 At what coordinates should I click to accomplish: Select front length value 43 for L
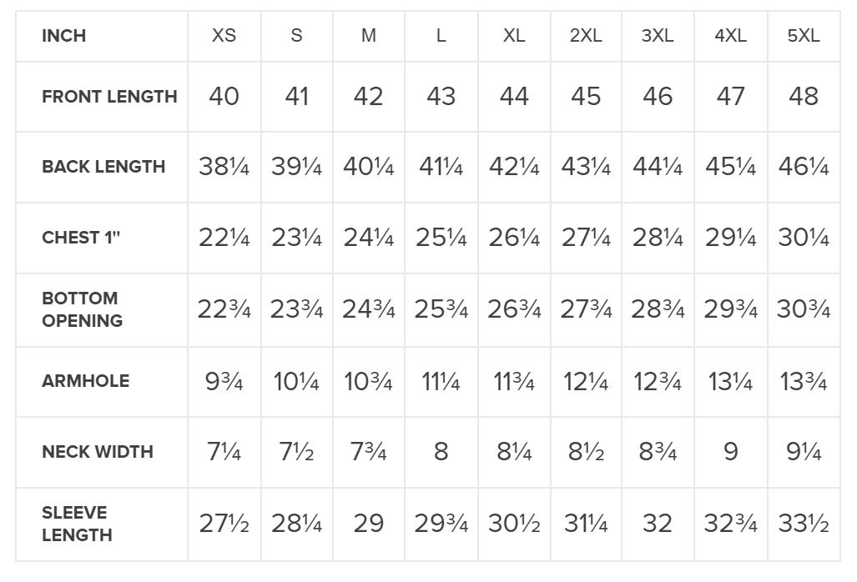pyautogui.click(x=441, y=97)
